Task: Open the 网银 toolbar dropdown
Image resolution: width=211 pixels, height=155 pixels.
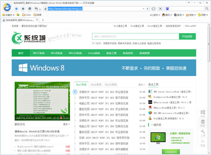Action: [203, 15]
